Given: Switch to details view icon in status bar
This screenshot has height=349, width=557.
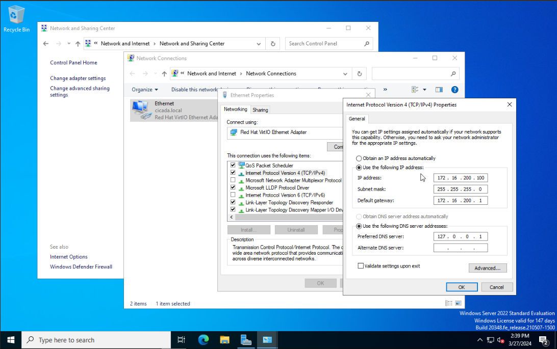Looking at the screenshot, I should (x=449, y=303).
